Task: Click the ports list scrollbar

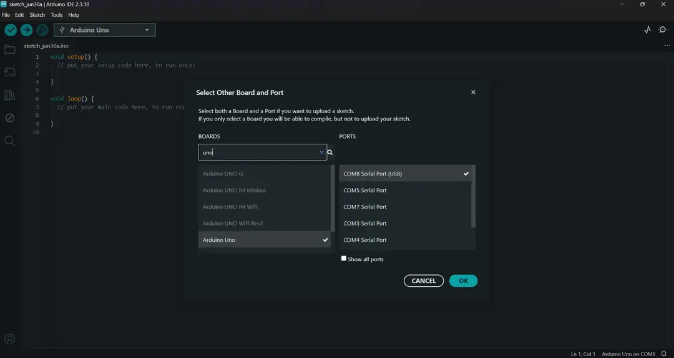Action: click(x=473, y=196)
